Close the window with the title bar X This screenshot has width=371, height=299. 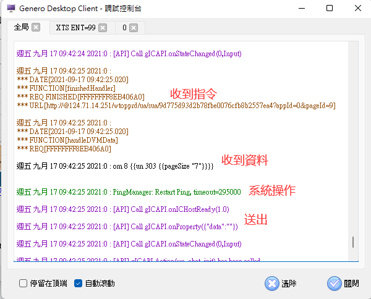click(358, 8)
